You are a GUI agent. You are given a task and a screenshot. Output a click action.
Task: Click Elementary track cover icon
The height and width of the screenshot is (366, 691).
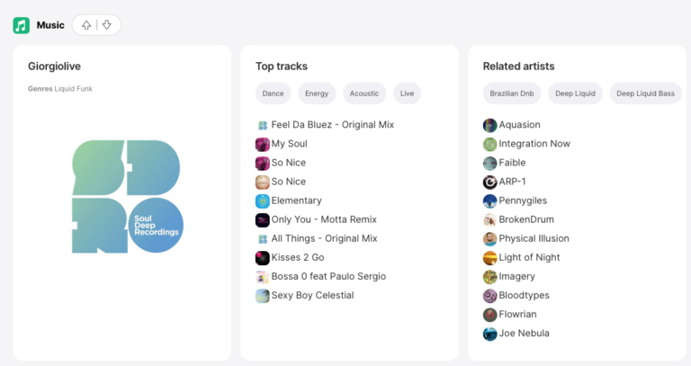[262, 201]
